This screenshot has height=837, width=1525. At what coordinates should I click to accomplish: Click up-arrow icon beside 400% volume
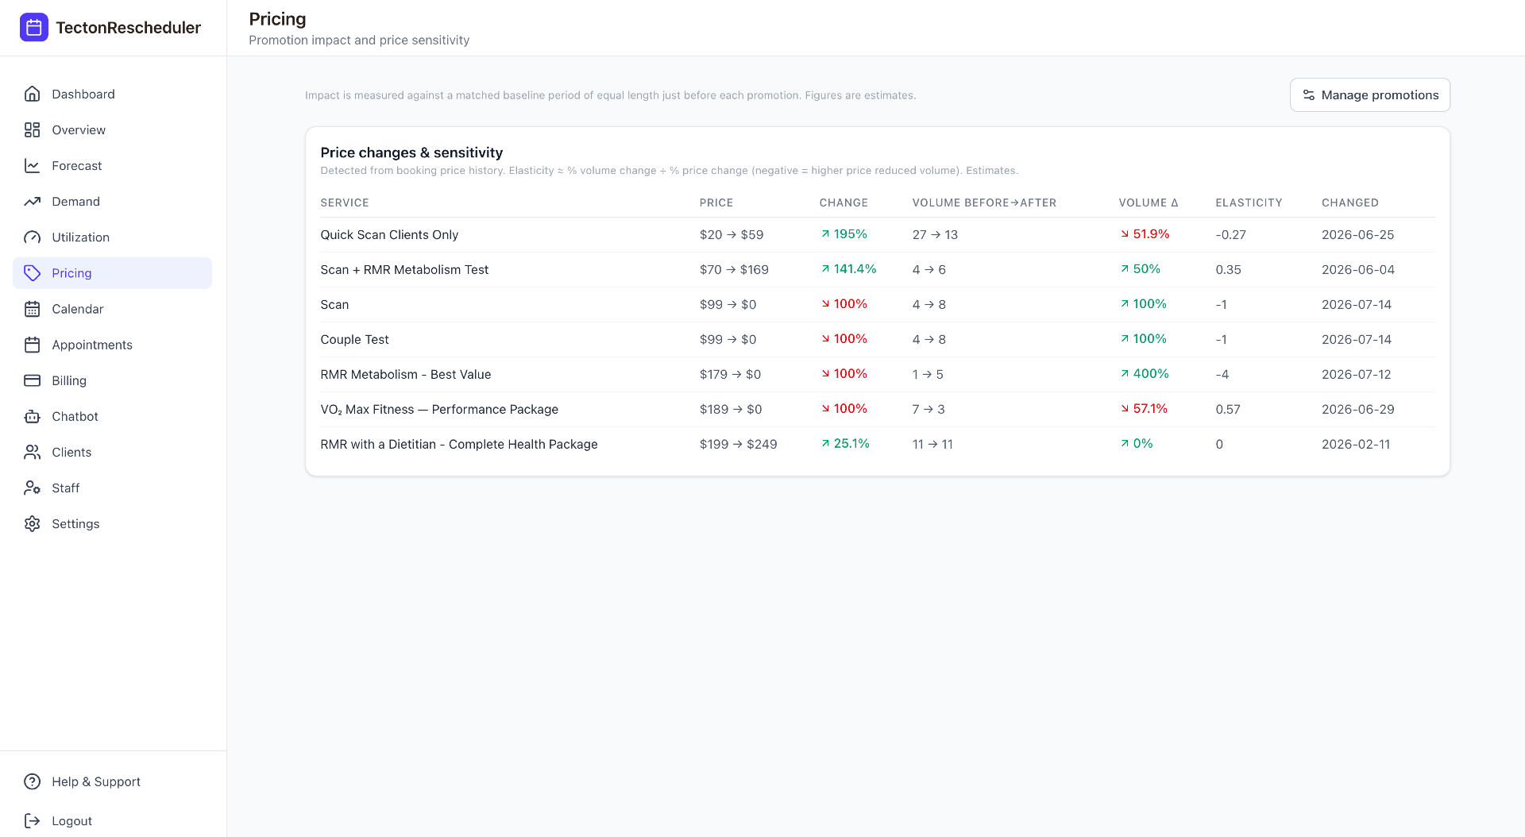[1125, 373]
